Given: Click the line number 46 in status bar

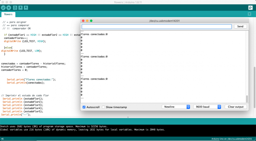Looking at the screenshot, I should [x=2, y=139].
